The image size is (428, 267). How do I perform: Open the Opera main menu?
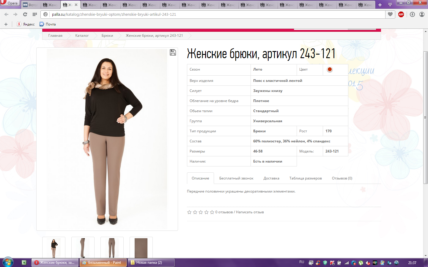pos(10,3)
